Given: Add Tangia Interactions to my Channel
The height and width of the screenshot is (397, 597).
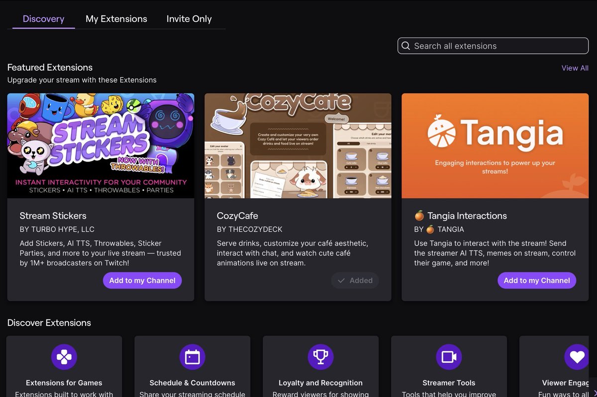Looking at the screenshot, I should pos(537,280).
